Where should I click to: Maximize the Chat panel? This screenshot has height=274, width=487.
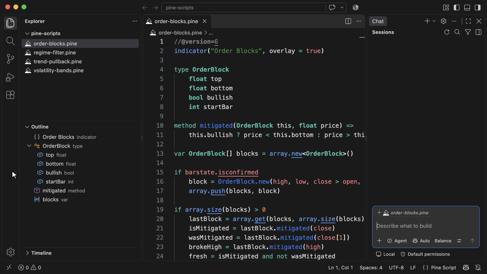468,21
